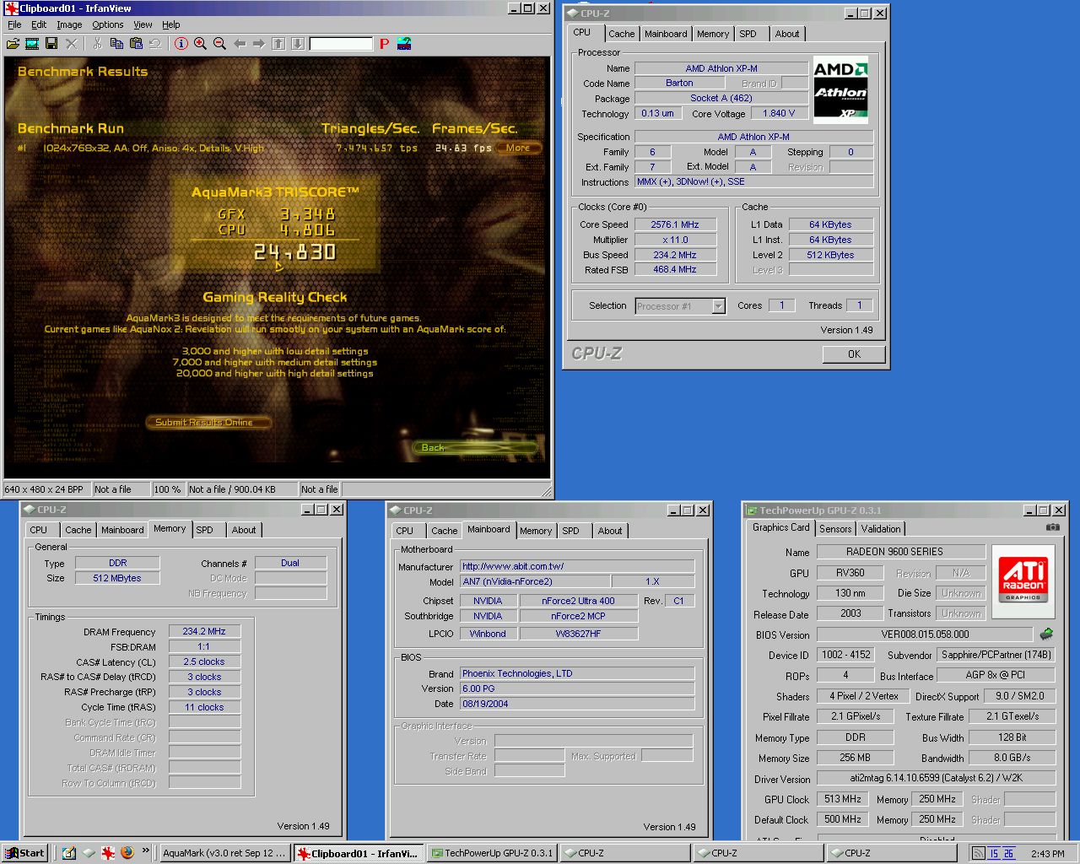Viewport: 1080px width, 864px height.
Task: Click the Cut scissors icon in IrfanView
Action: pyautogui.click(x=97, y=44)
